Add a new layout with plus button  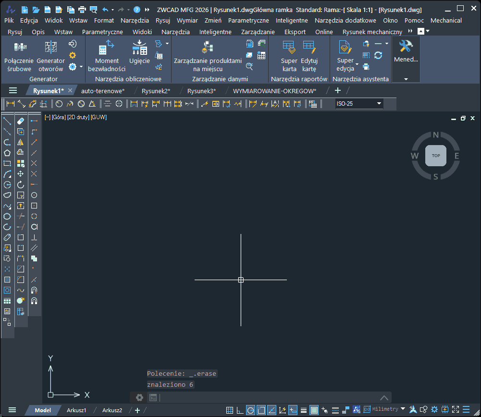pyautogui.click(x=137, y=410)
